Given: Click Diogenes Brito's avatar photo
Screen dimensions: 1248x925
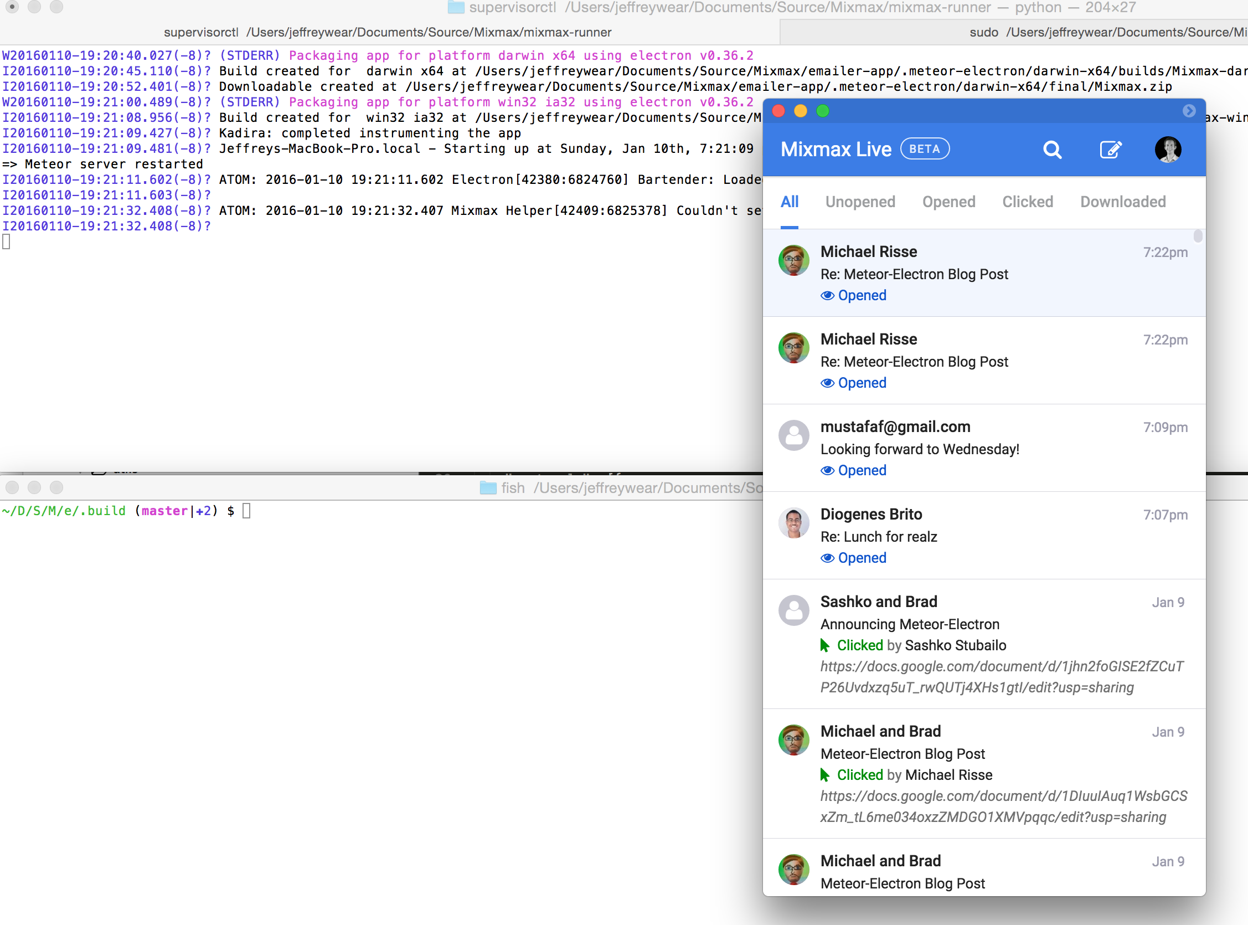Looking at the screenshot, I should (x=793, y=522).
